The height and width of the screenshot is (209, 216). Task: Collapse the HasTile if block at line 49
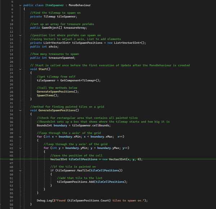pyautogui.click(x=20, y=170)
